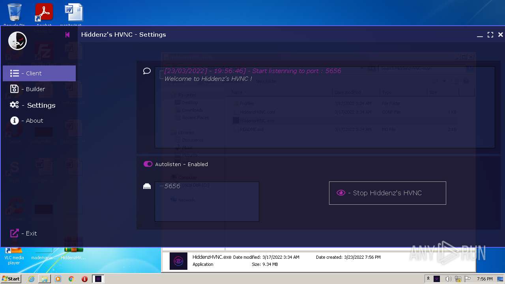Click Stop Hiddenz's HVNC button
The image size is (505, 284).
(x=387, y=193)
